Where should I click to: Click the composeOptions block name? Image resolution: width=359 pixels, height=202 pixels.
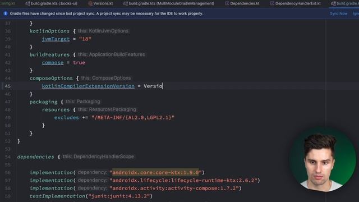(51, 78)
